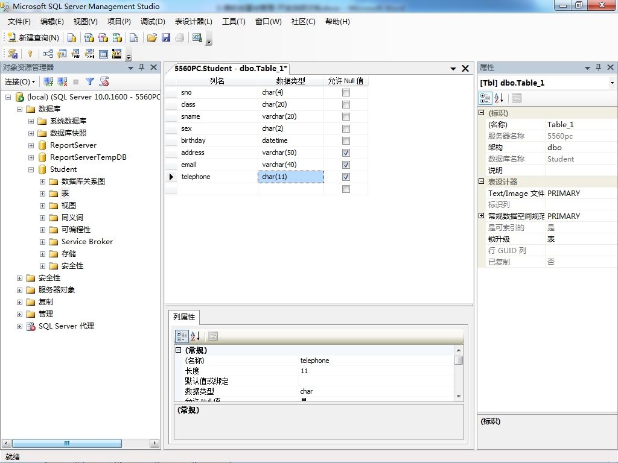Start an Analysis Services XMLA query
This screenshot has height=463, width=618.
[x=118, y=37]
